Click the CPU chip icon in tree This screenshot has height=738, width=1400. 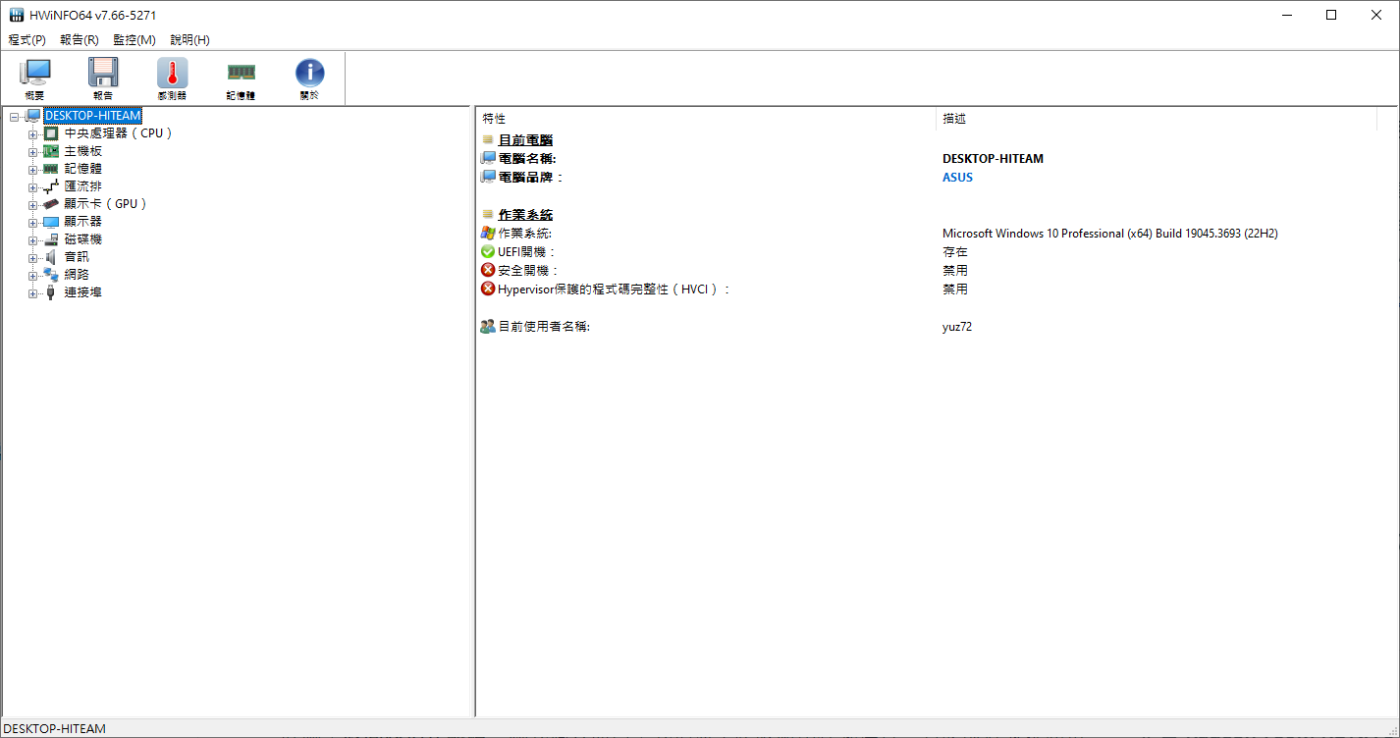pos(51,133)
